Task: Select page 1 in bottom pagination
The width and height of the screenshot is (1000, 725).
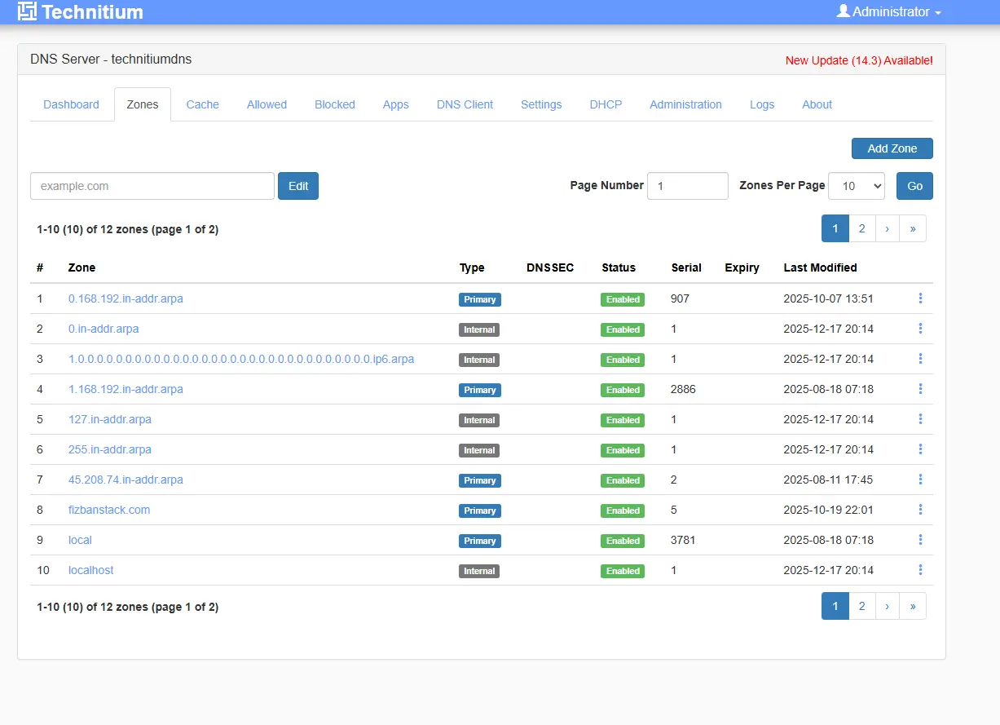Action: [x=835, y=606]
